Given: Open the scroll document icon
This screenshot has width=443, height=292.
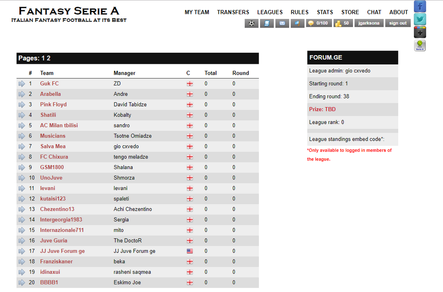Looking at the screenshot, I should click(266, 23).
